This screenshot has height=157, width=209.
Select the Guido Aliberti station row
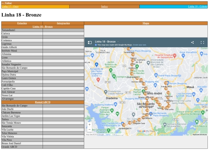point(43,47)
